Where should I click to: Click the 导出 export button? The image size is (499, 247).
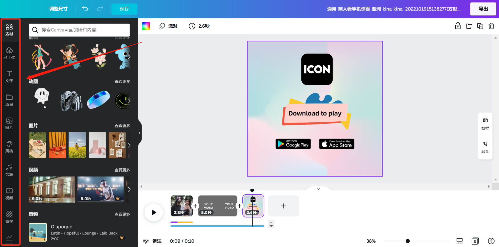[x=483, y=9]
